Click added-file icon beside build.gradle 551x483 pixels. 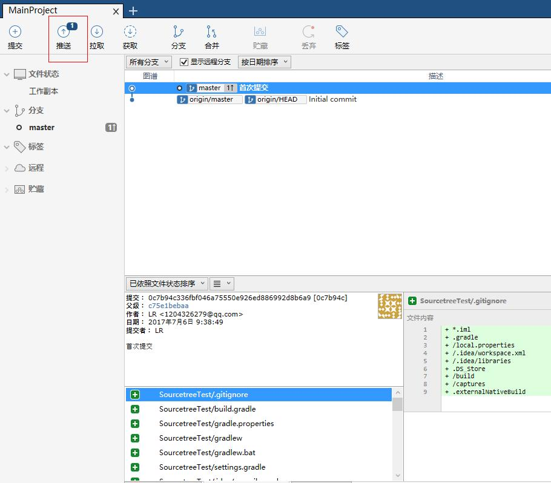pyautogui.click(x=135, y=409)
